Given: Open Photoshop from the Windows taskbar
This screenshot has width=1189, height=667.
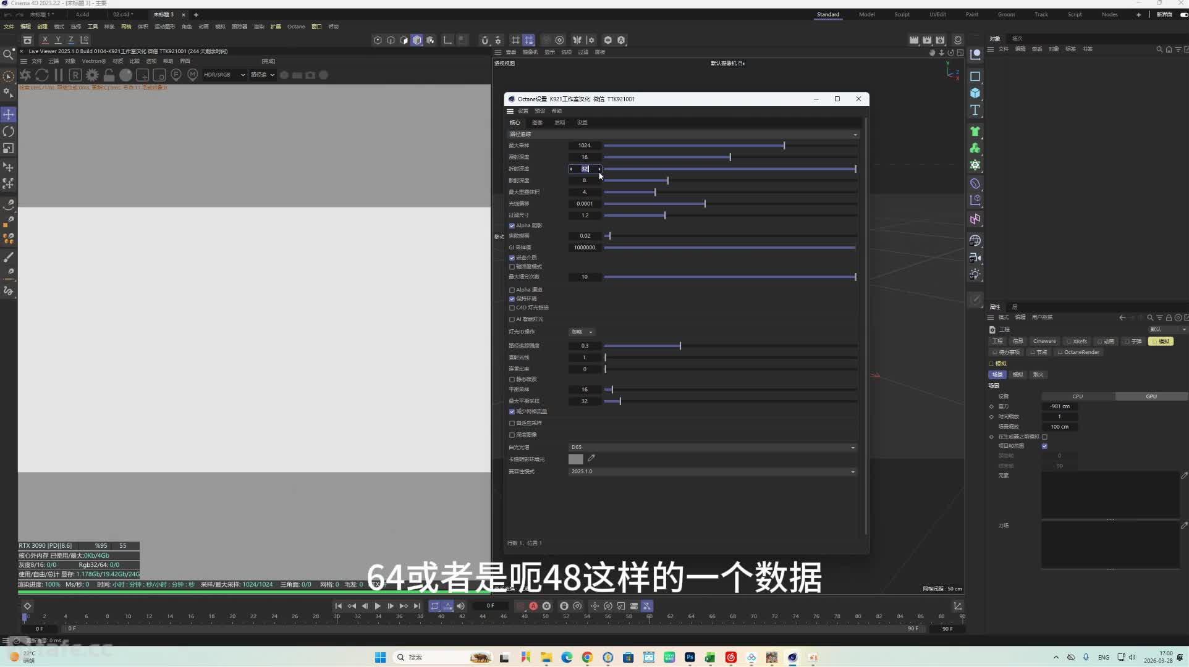Looking at the screenshot, I should [690, 657].
